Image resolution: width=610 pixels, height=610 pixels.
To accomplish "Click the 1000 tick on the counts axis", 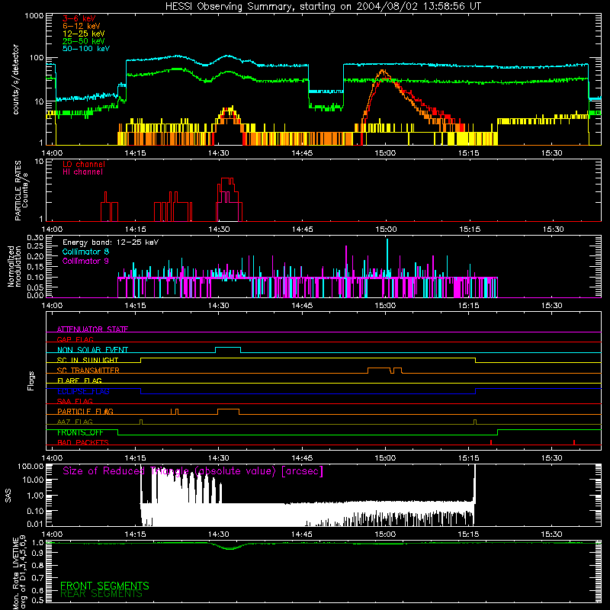I will point(34,16).
